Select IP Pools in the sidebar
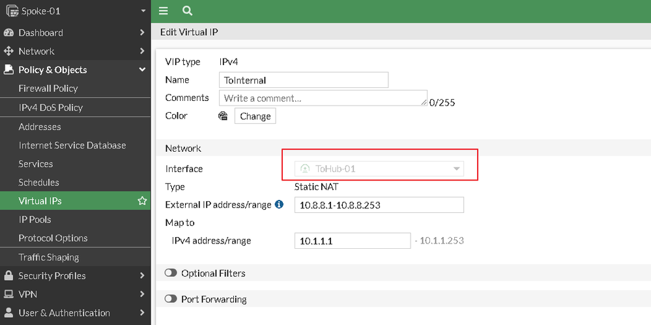 (35, 219)
